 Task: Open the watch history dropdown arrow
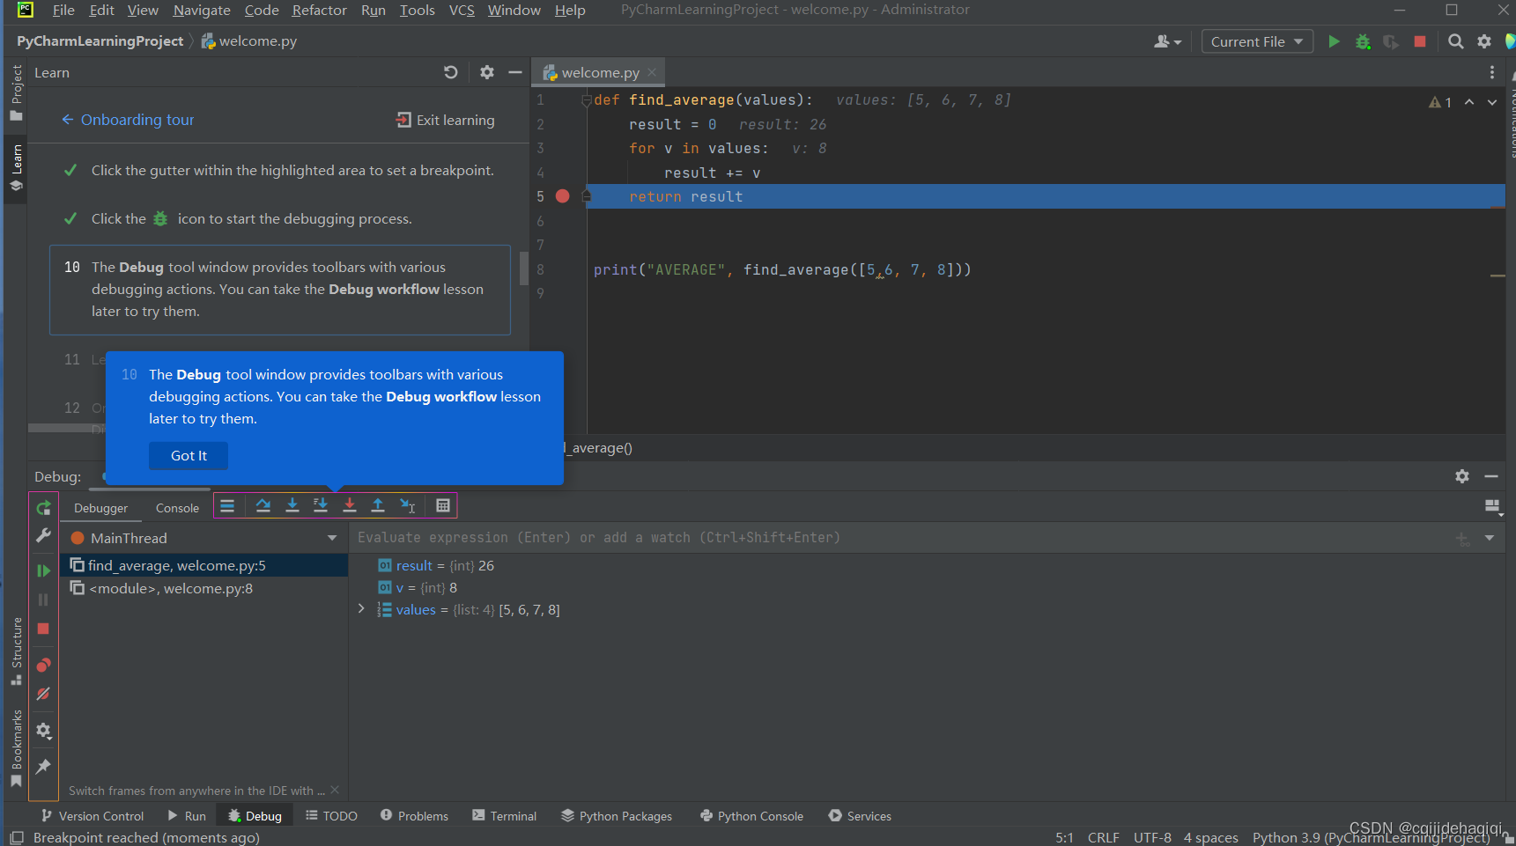(x=1490, y=538)
